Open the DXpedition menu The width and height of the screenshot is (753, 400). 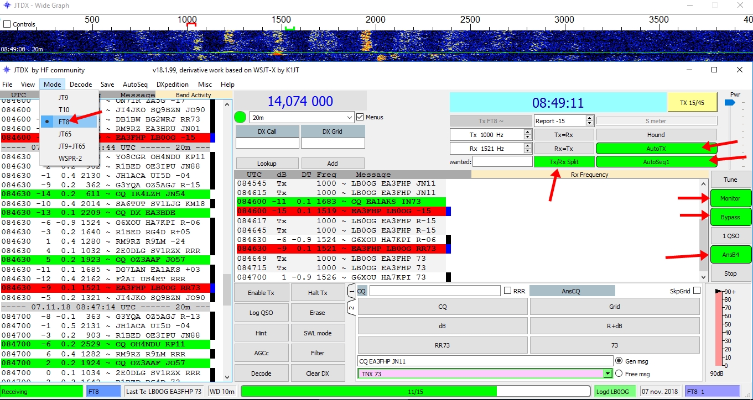pyautogui.click(x=172, y=85)
